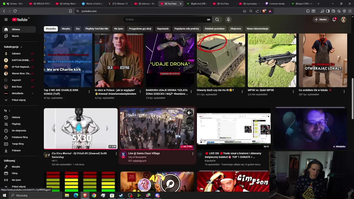Open the 5X30 5Min/Day video thumbnail
The image size is (354, 199).
coord(81,129)
